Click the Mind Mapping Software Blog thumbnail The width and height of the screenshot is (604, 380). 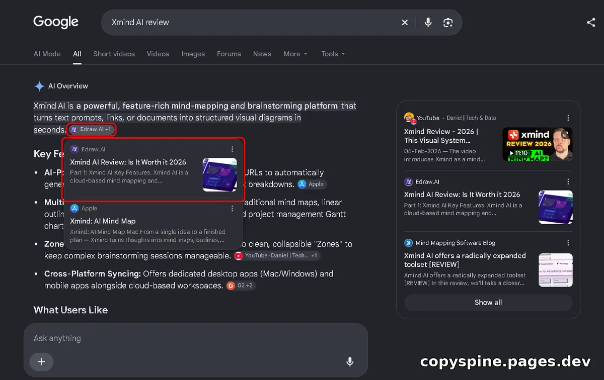556,270
